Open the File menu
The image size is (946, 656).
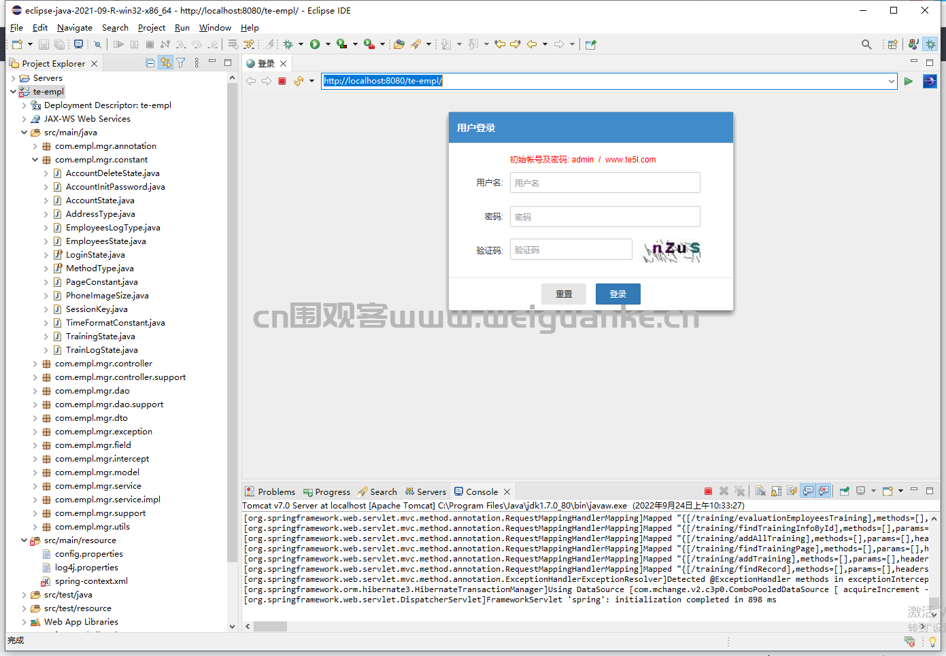pyautogui.click(x=16, y=27)
